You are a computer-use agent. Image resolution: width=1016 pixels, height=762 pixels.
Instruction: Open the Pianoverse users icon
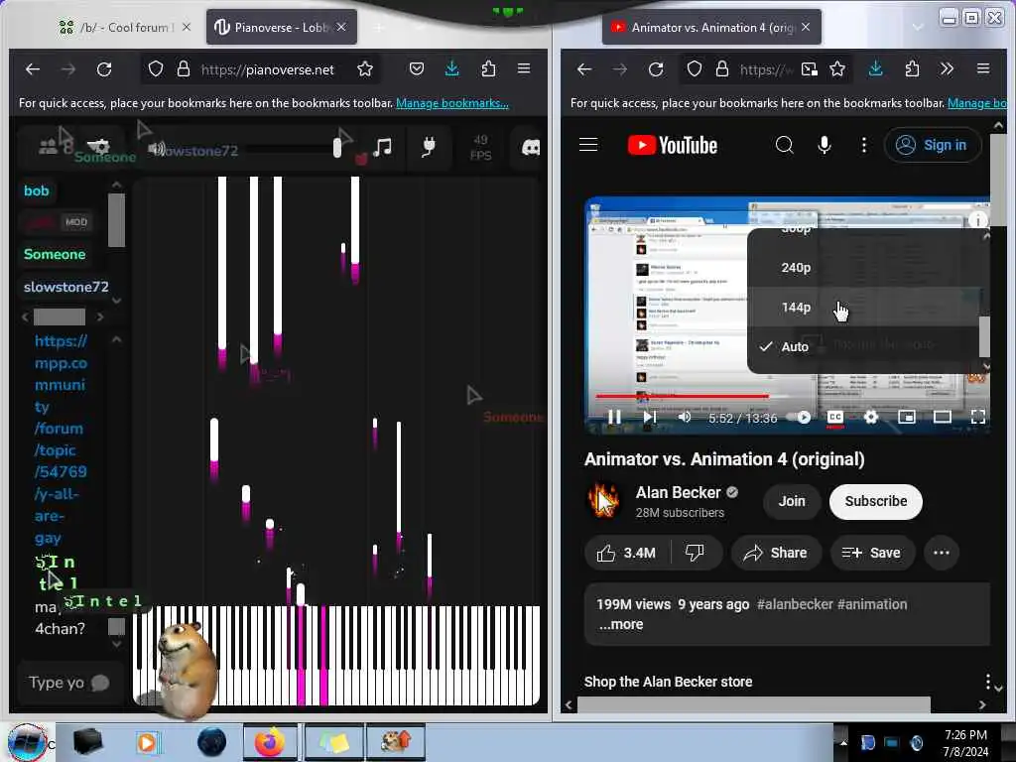click(x=48, y=147)
